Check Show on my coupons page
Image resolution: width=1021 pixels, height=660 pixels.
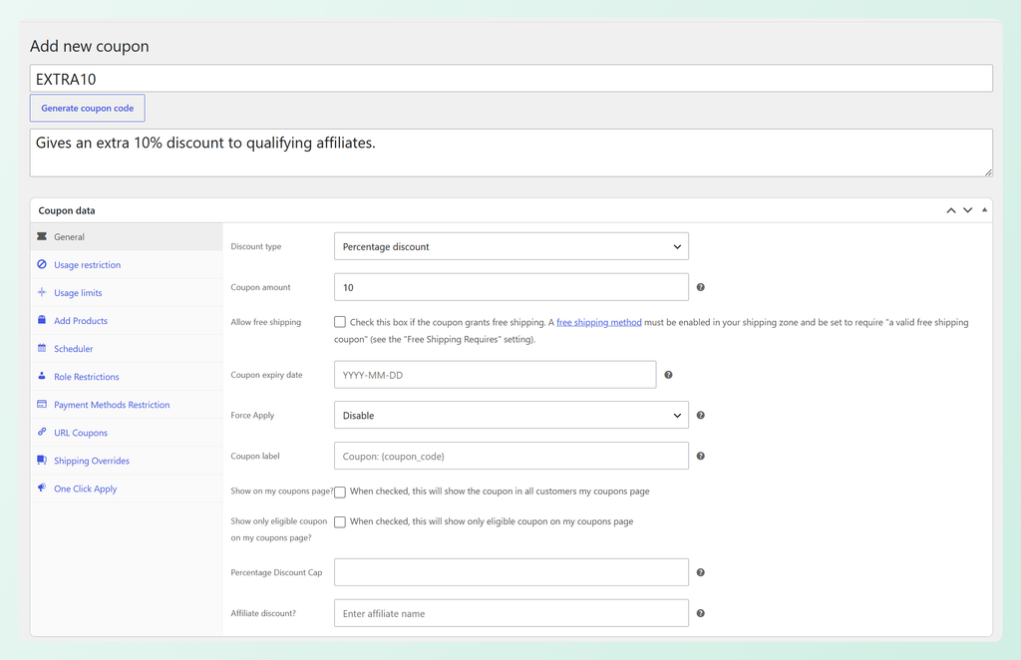point(340,493)
